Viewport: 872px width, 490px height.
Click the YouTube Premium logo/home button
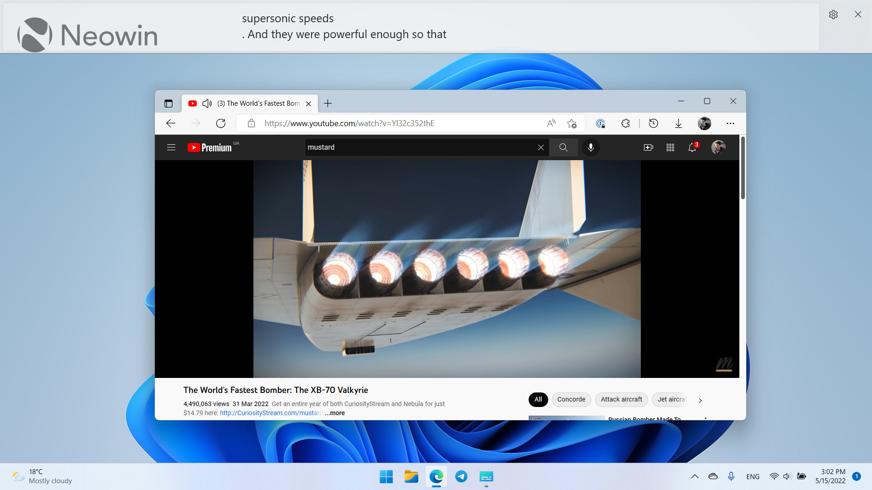[210, 147]
